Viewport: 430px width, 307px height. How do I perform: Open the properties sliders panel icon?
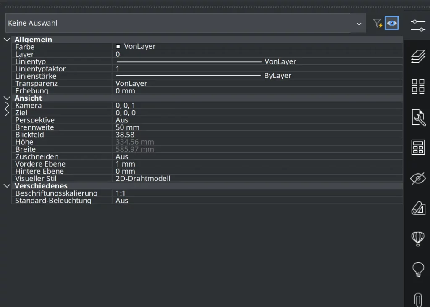click(418, 26)
